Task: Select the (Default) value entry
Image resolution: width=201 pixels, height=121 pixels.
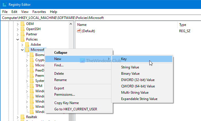Action: coord(88,31)
